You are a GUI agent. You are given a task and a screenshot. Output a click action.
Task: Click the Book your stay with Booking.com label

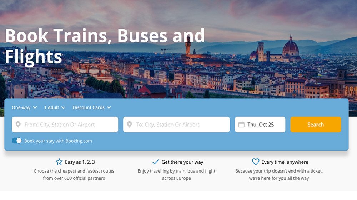click(x=58, y=141)
